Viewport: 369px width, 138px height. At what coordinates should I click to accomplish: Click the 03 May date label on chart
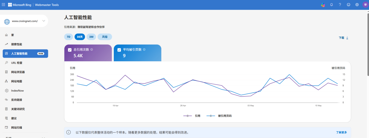click(x=251, y=106)
